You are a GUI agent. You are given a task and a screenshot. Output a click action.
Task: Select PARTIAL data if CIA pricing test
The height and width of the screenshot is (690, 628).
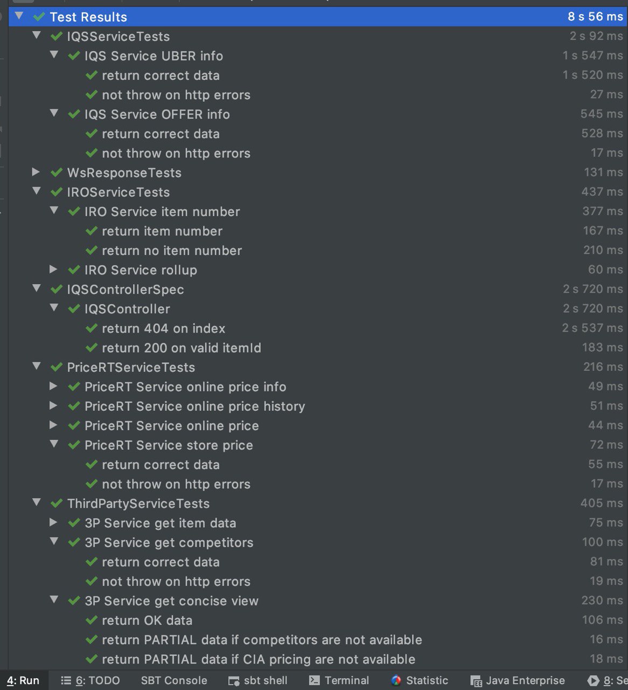pos(318,659)
